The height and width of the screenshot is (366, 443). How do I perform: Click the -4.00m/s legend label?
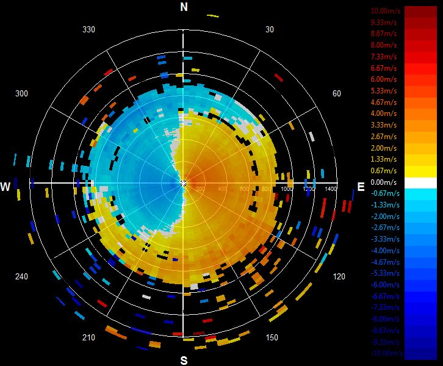tap(385, 251)
